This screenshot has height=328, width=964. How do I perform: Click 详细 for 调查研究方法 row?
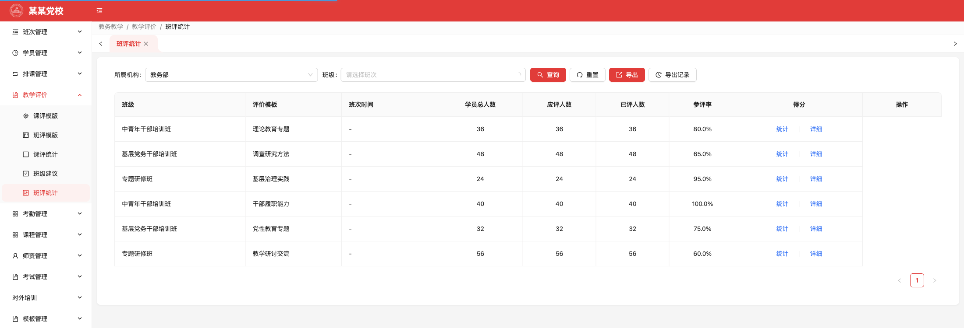(x=816, y=154)
